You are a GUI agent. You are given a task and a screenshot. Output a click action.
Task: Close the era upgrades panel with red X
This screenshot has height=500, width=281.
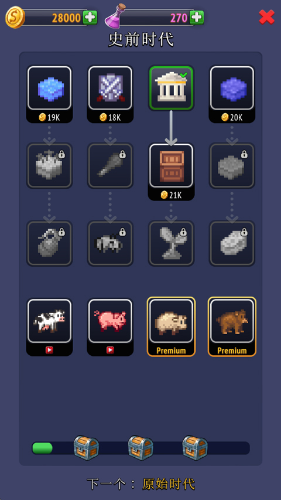tap(267, 17)
